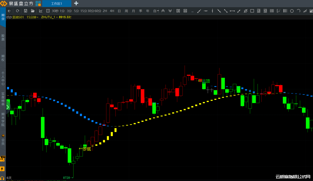Click the T quote panel icon

tap(48, 11)
